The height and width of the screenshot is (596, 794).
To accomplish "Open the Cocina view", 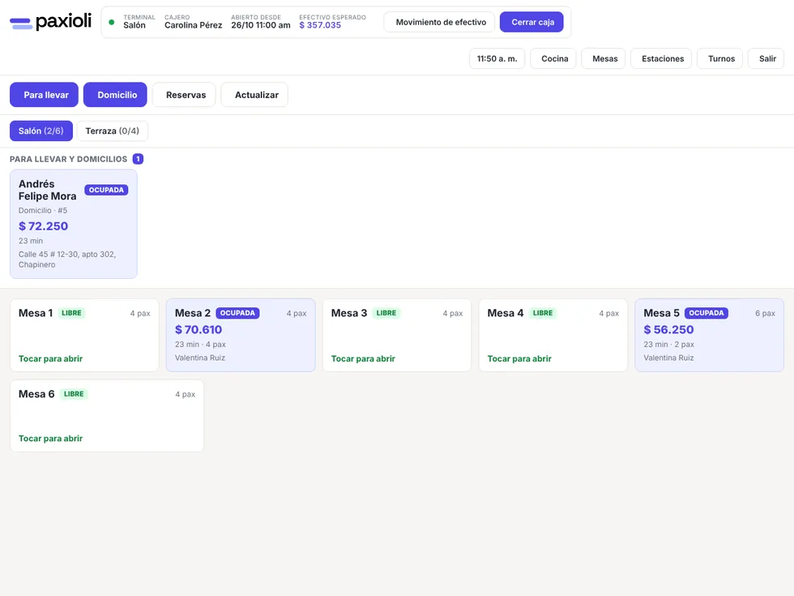I will (x=554, y=58).
